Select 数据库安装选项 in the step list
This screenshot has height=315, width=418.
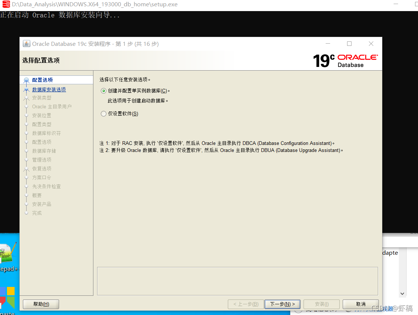49,89
